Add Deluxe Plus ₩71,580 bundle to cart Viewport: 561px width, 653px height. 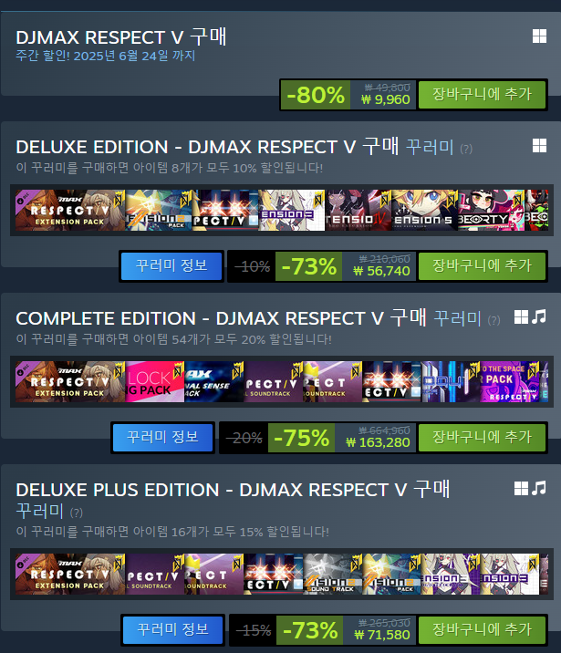(x=482, y=629)
